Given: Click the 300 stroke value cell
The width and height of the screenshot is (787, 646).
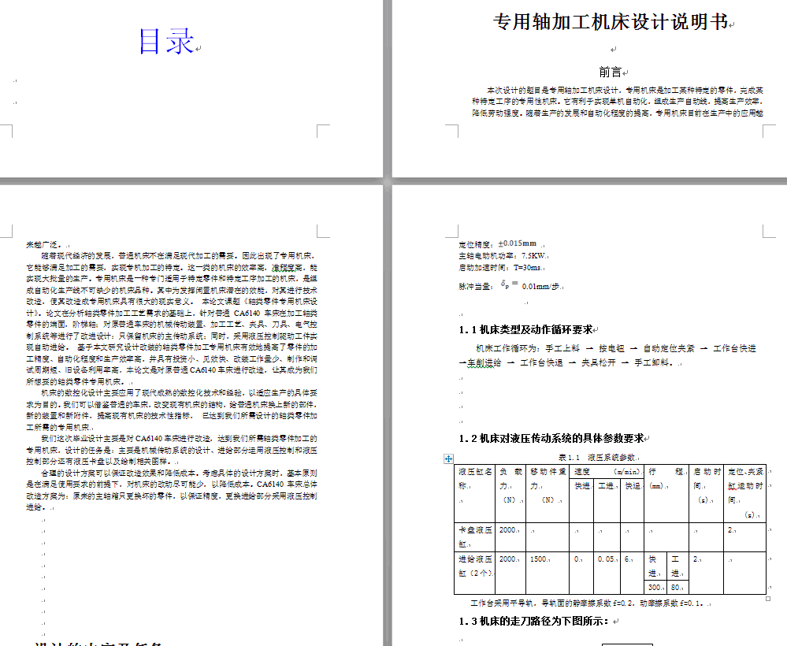Looking at the screenshot, I should pyautogui.click(x=655, y=587).
